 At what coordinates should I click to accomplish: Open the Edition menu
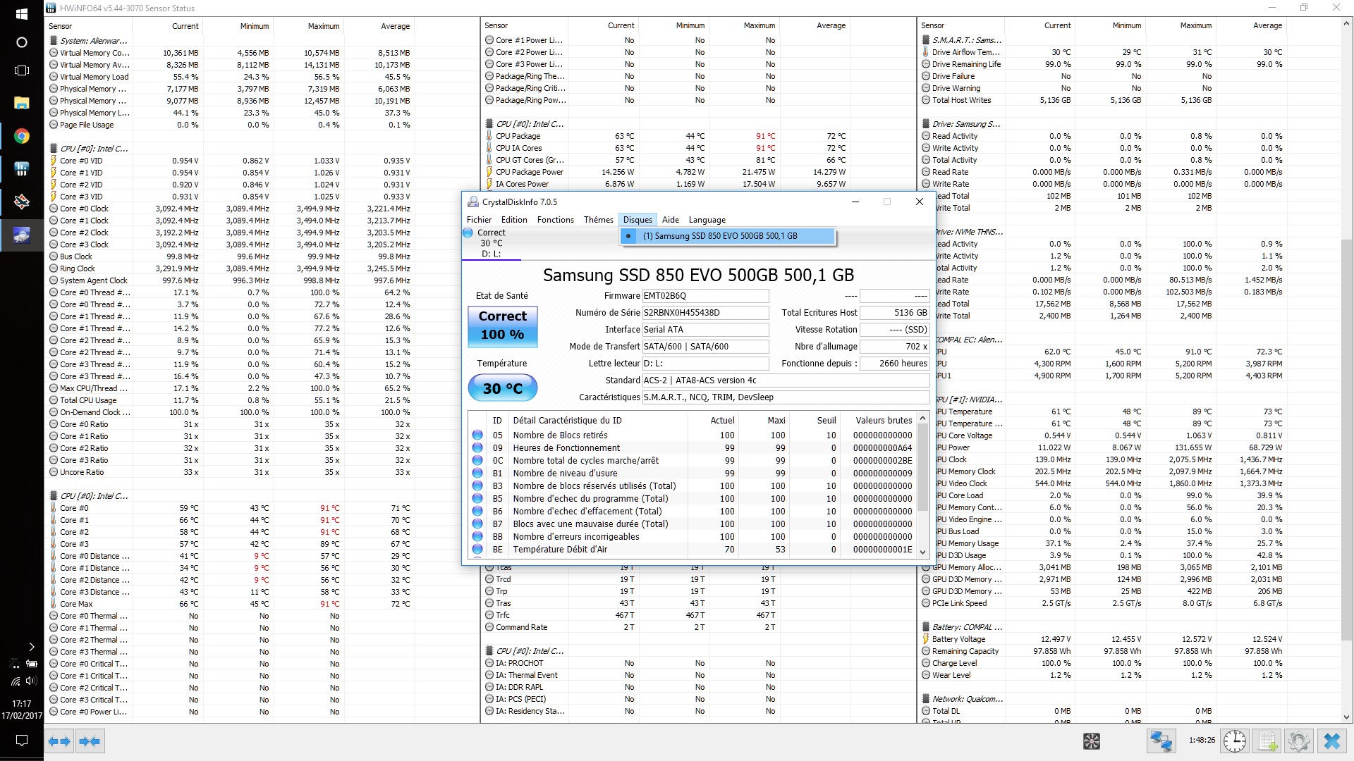click(514, 220)
